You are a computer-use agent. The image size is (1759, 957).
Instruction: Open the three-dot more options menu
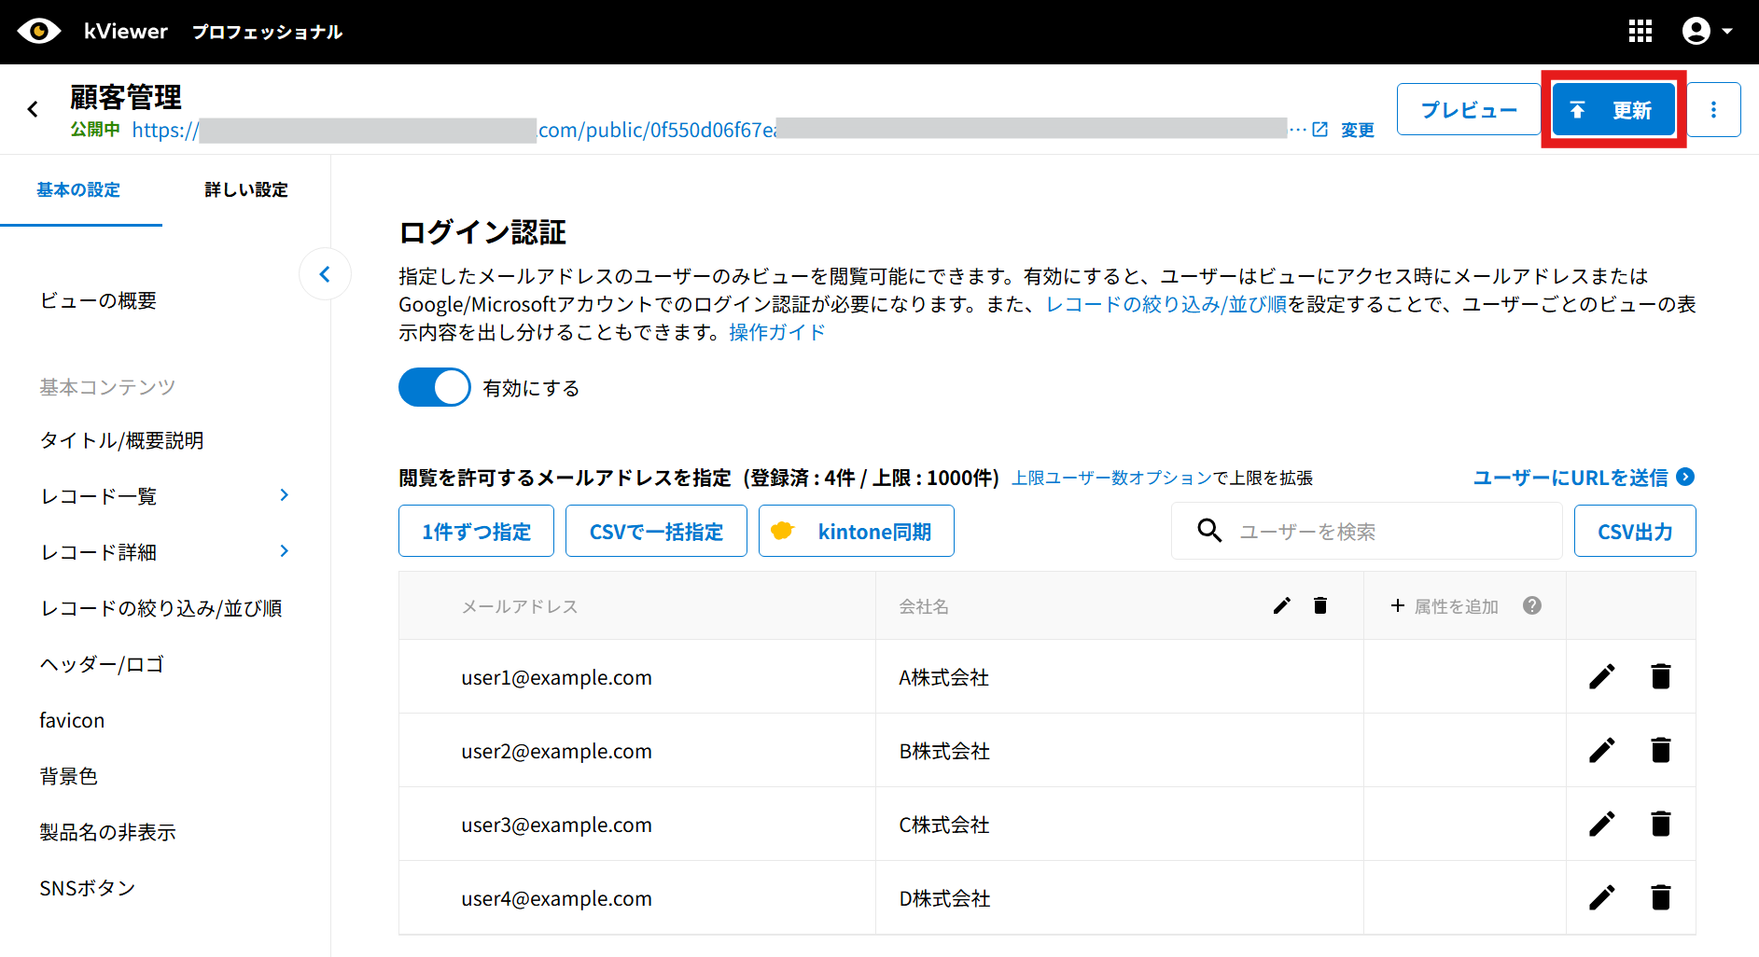(x=1713, y=110)
